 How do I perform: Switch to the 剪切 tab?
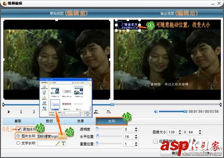point(49,121)
